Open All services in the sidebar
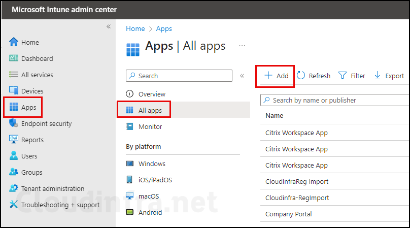Image resolution: width=410 pixels, height=228 pixels. [x=37, y=75]
